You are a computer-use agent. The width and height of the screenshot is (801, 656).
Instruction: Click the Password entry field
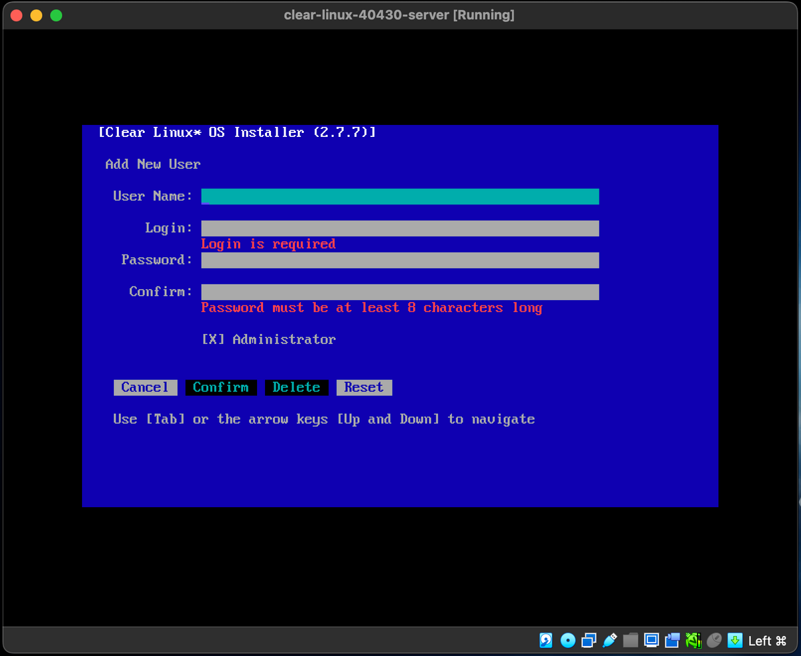click(399, 260)
